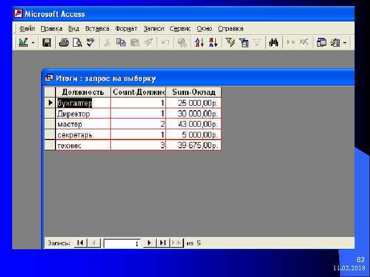The width and height of the screenshot is (370, 277).
Task: Open Find with the binoculars icon
Action: click(274, 43)
